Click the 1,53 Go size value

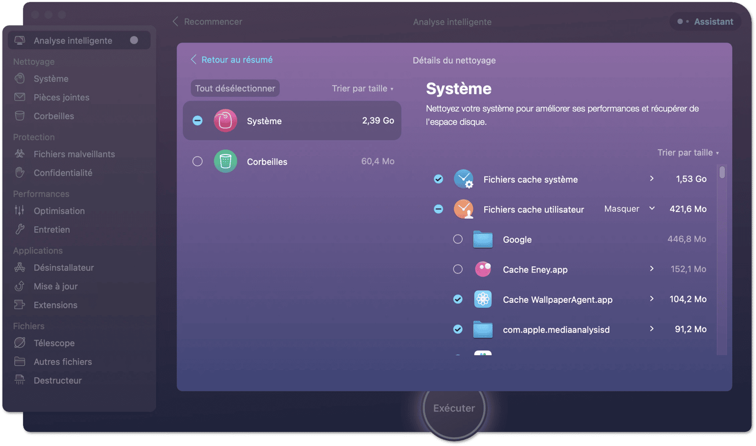[x=691, y=179]
